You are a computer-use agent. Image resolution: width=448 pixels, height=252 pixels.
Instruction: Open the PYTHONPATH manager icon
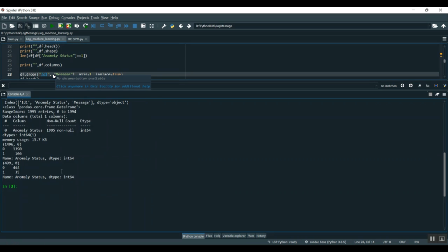(x=172, y=26)
